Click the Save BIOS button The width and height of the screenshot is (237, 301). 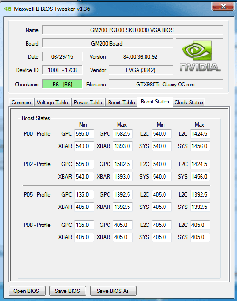[67, 291]
